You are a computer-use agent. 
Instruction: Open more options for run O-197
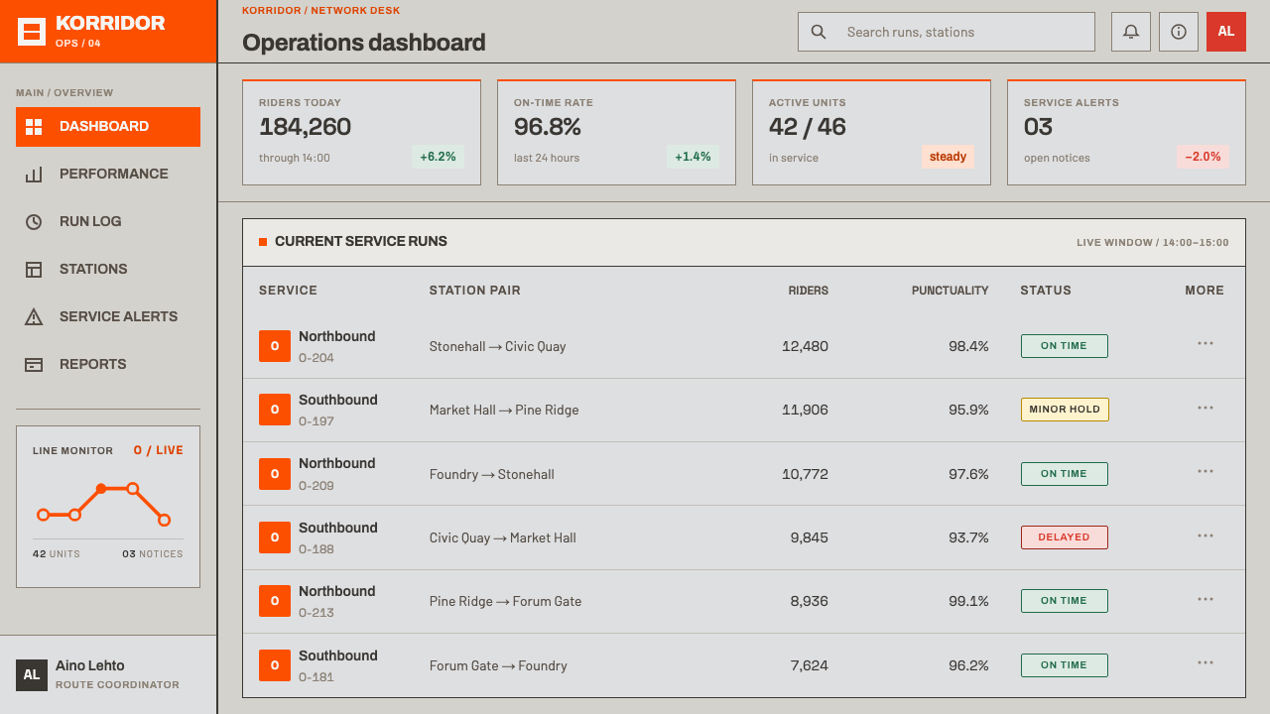1206,408
